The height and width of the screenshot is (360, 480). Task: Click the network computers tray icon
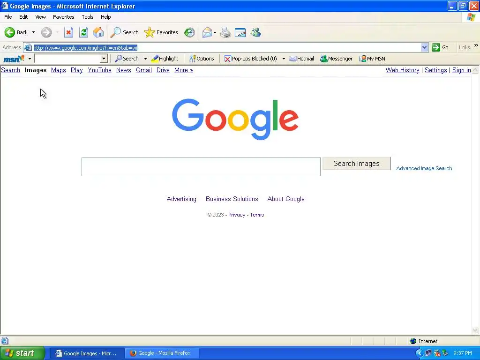coord(428,353)
